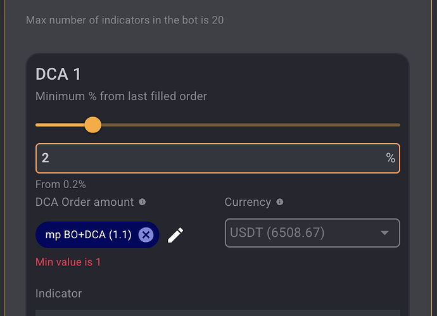The image size is (437, 316).
Task: Click the orange slider handle
Action: point(93,125)
